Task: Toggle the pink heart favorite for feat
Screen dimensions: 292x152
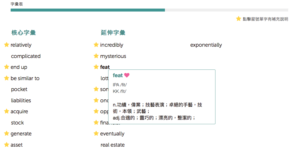Action: coord(127,75)
